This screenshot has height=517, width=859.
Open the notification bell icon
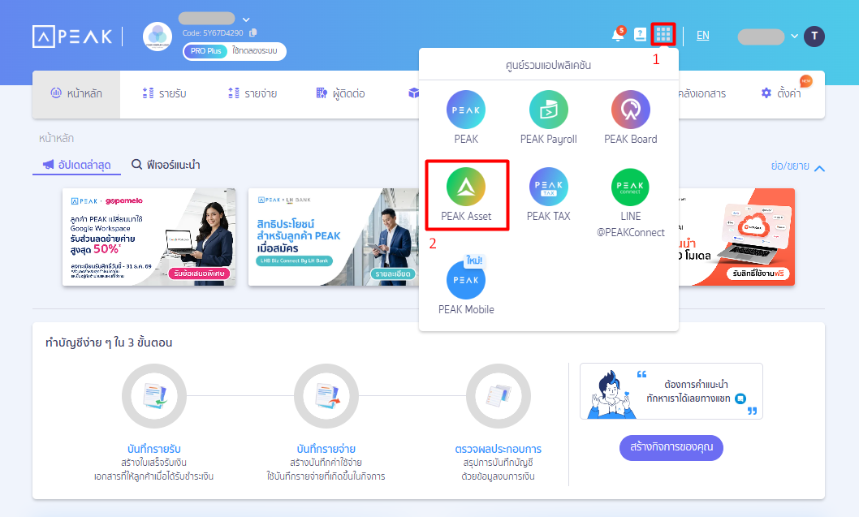pos(618,35)
